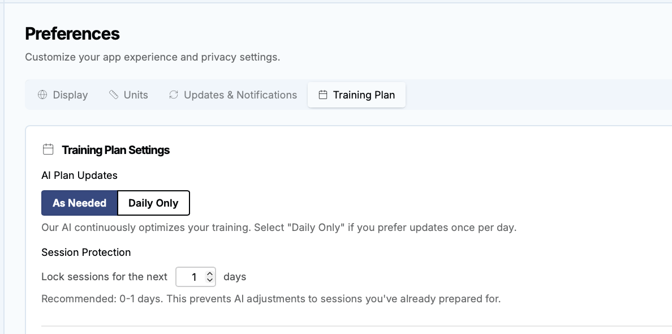This screenshot has height=334, width=672.
Task: Increase lock days with the up arrow
Action: [x=210, y=274]
